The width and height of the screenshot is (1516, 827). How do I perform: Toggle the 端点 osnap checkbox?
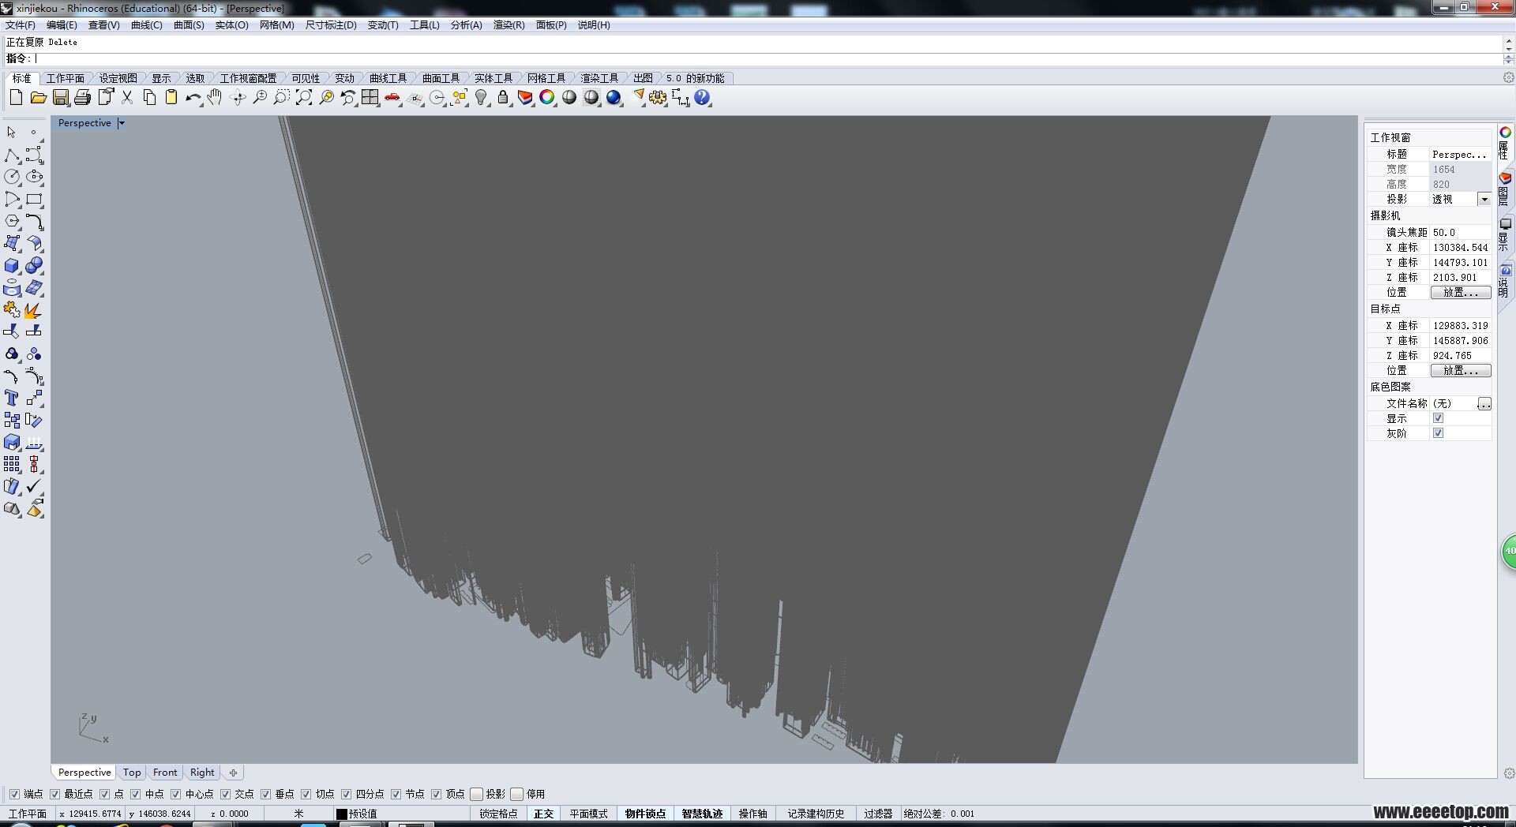click(14, 794)
